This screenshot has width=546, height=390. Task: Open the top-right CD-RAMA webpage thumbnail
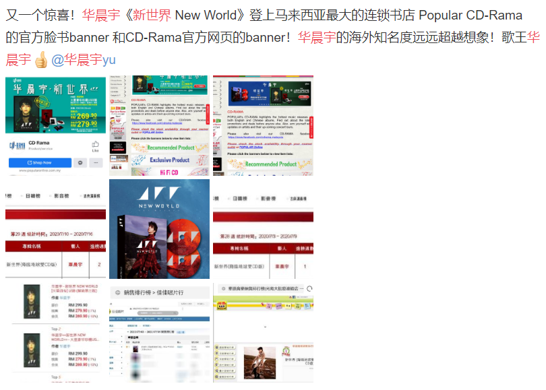click(263, 125)
